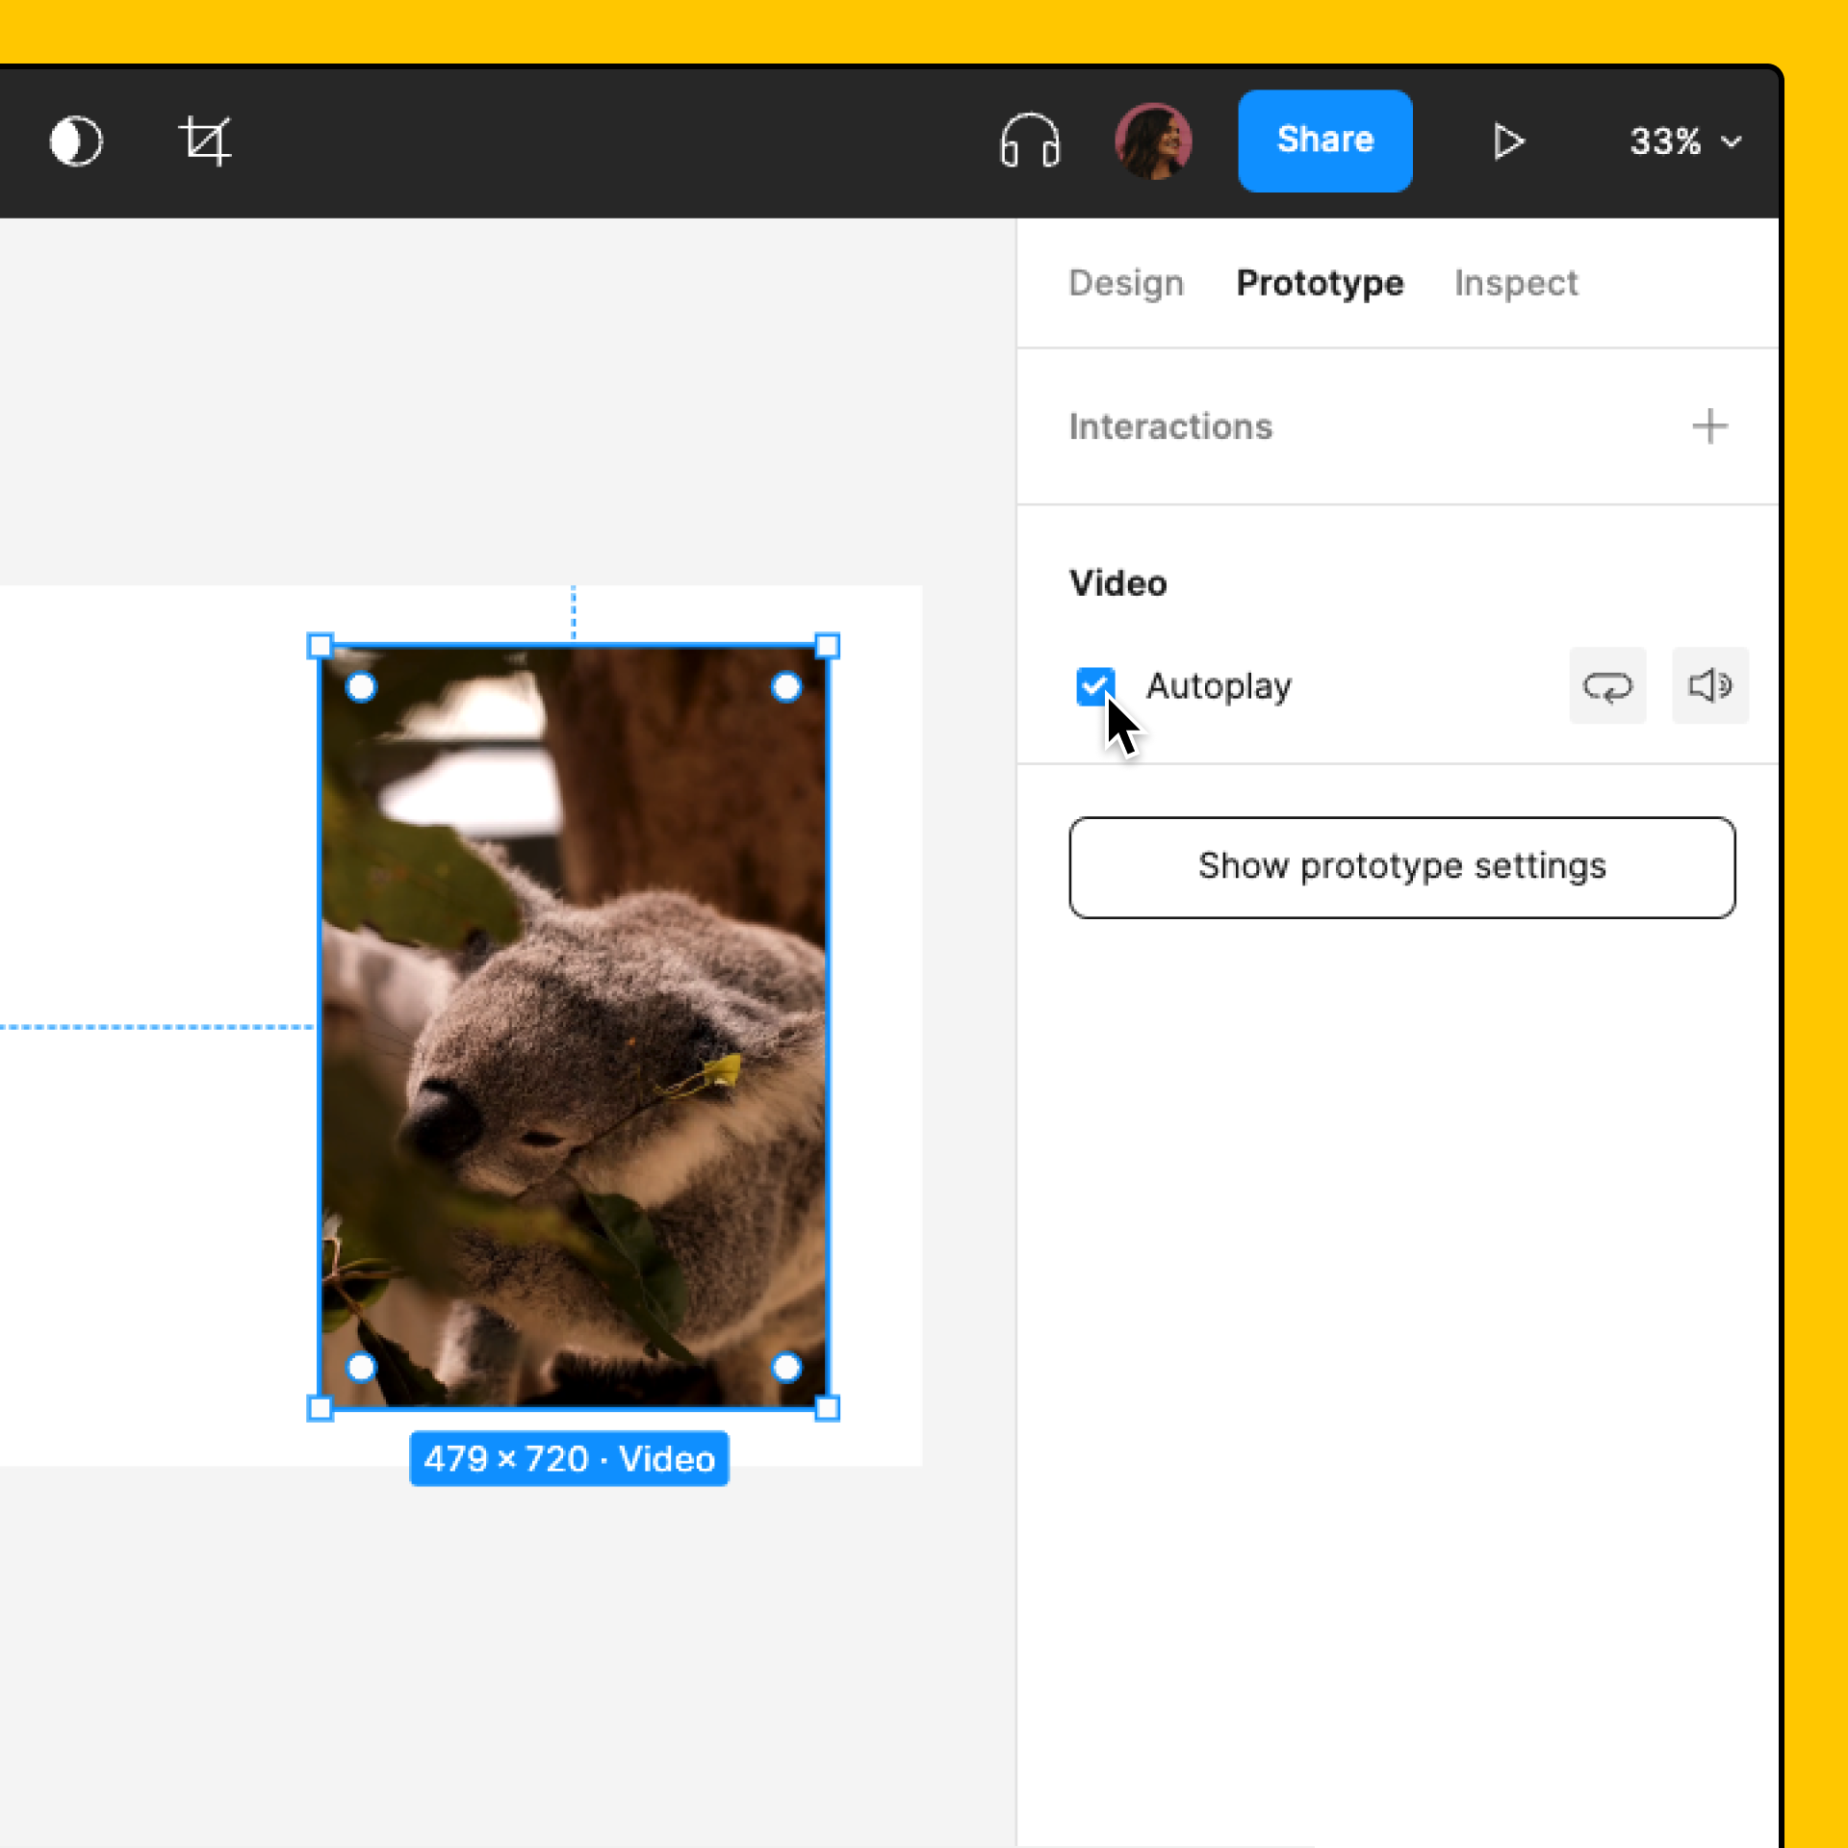
Task: Click the Share button
Action: 1323,141
